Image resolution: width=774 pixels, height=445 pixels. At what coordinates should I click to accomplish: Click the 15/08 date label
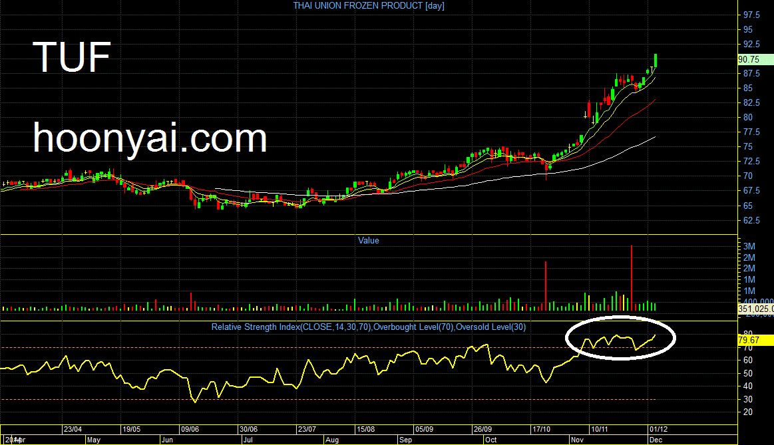(x=366, y=429)
